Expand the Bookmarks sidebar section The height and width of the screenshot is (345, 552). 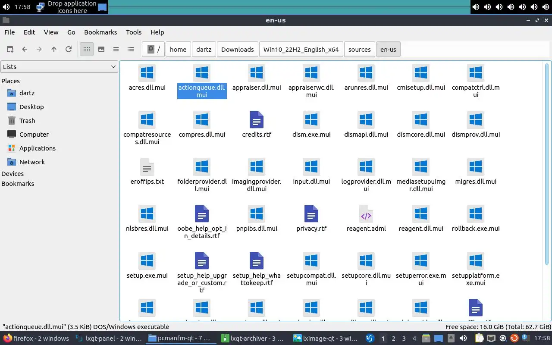(18, 184)
